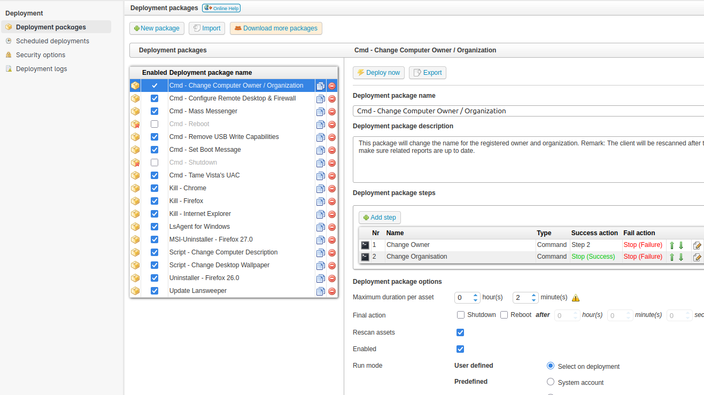Click the Deploy now button
Screen dimensions: 704x395
pos(378,73)
